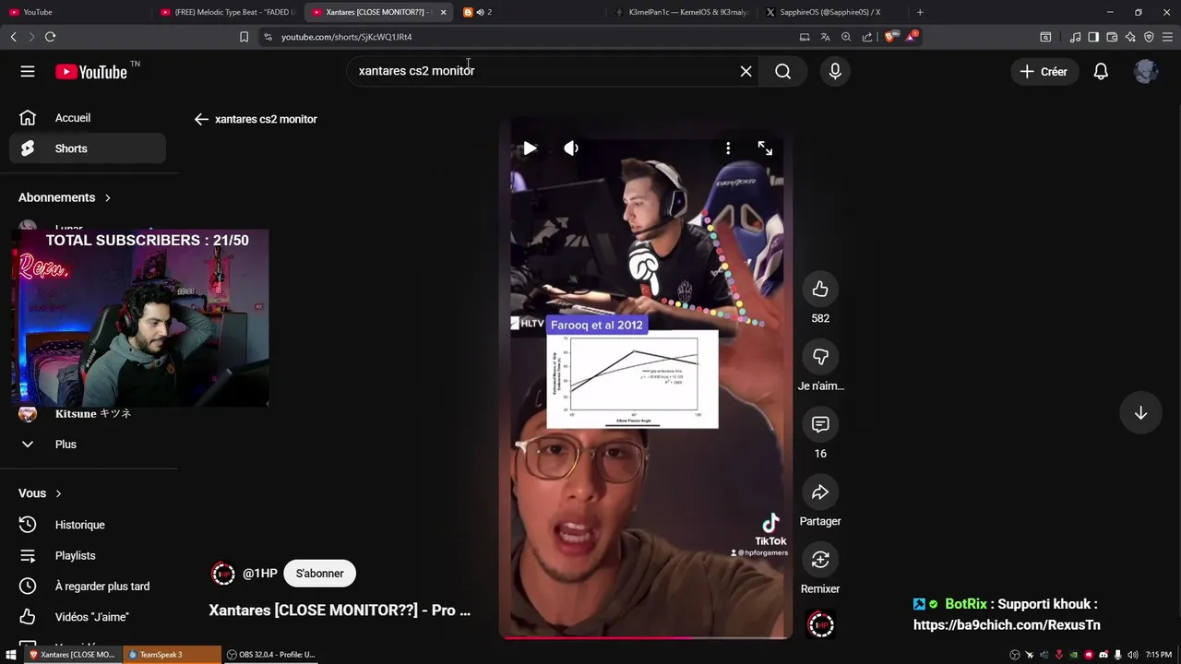Open the Short's sound source thumbnail

pyautogui.click(x=820, y=624)
